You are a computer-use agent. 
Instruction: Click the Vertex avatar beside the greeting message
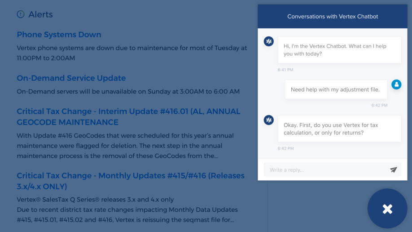(x=268, y=41)
